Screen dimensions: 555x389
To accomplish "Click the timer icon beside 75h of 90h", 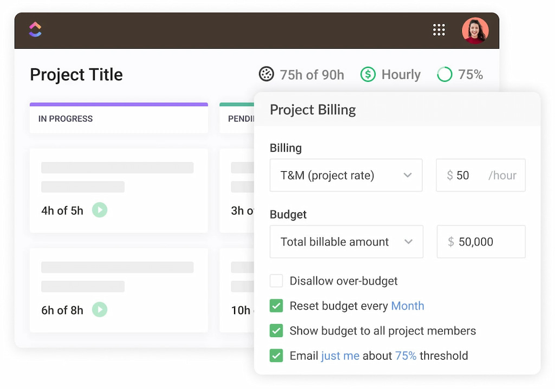I will [x=266, y=74].
